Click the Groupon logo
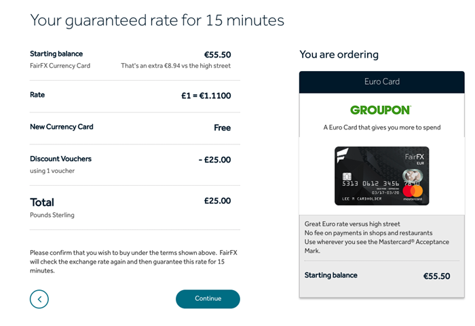 click(381, 110)
